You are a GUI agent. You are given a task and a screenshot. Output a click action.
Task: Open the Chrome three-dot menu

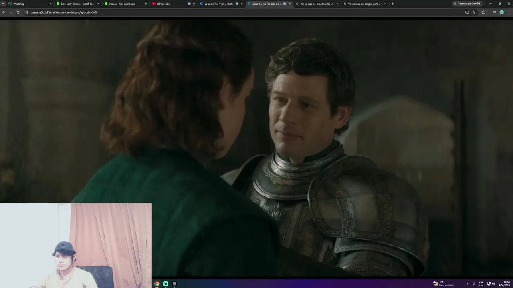[x=509, y=12]
